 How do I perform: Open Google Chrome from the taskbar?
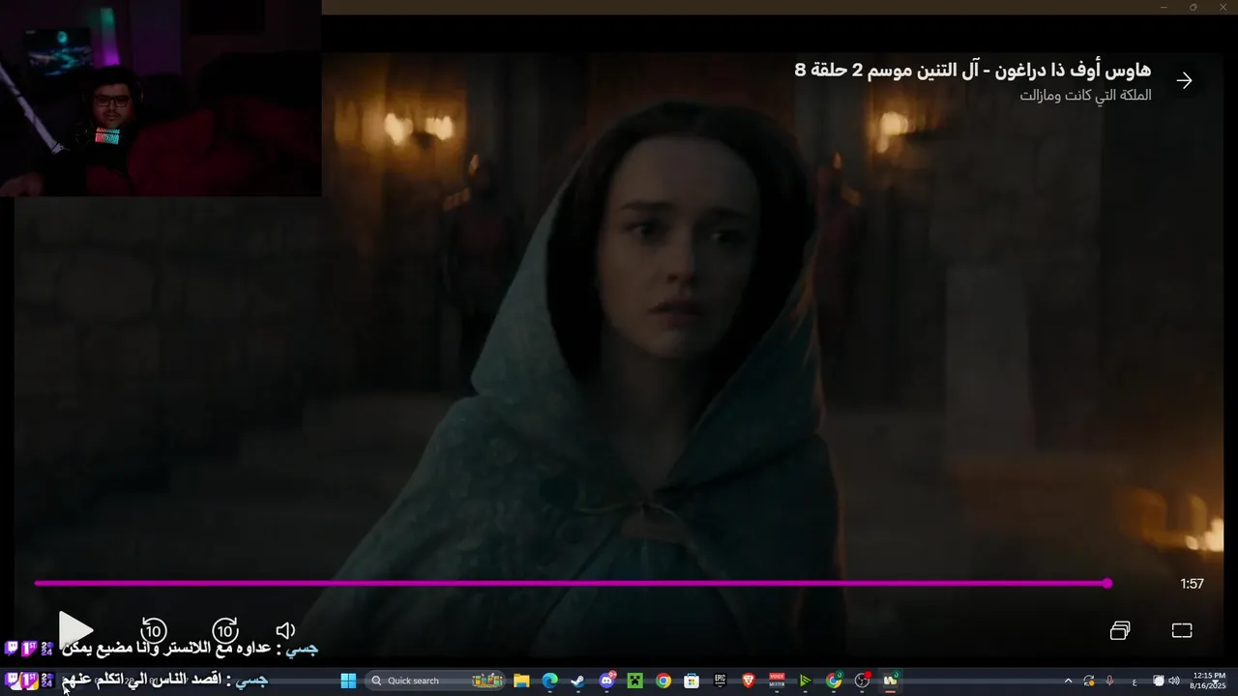[x=663, y=681]
